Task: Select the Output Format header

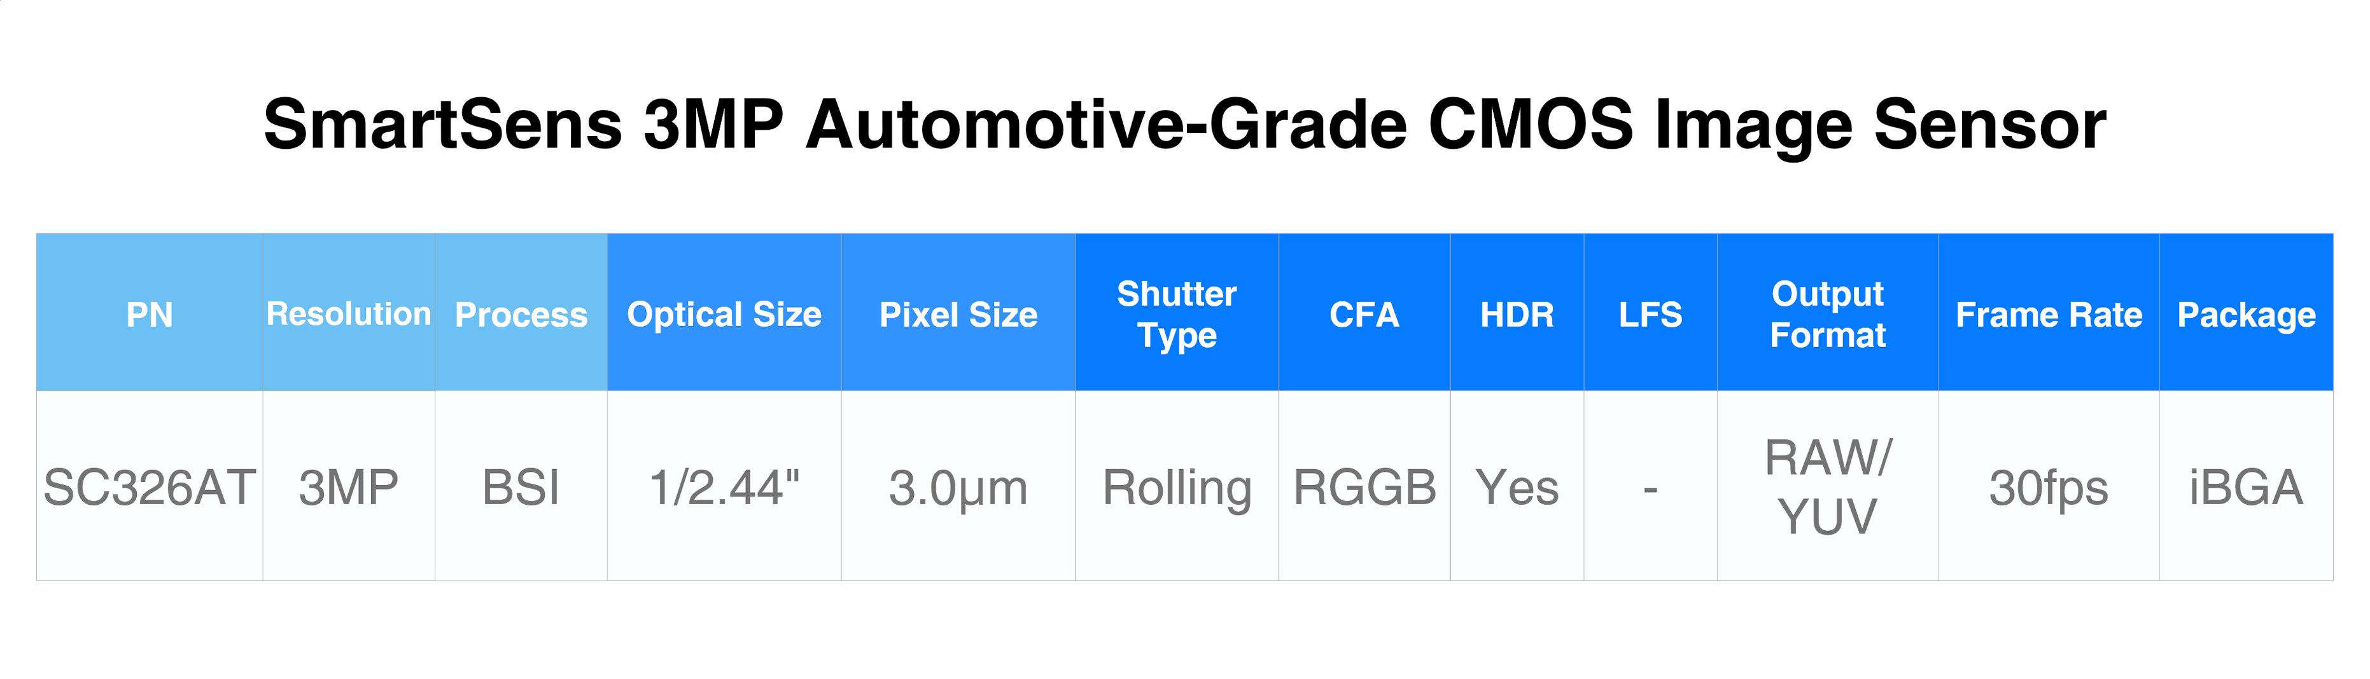Action: (1828, 313)
